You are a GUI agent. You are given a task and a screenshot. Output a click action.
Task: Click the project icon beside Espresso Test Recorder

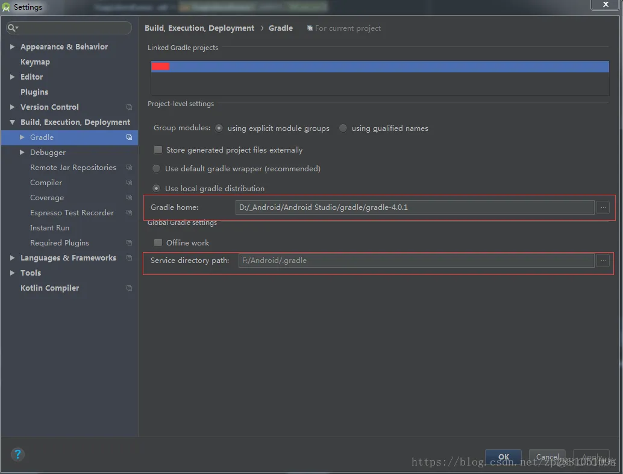[x=129, y=213]
